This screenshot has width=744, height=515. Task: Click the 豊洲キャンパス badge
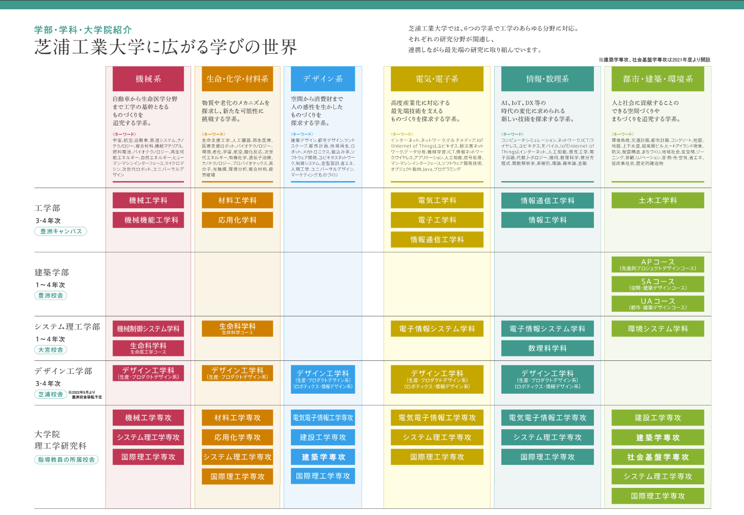click(x=60, y=231)
